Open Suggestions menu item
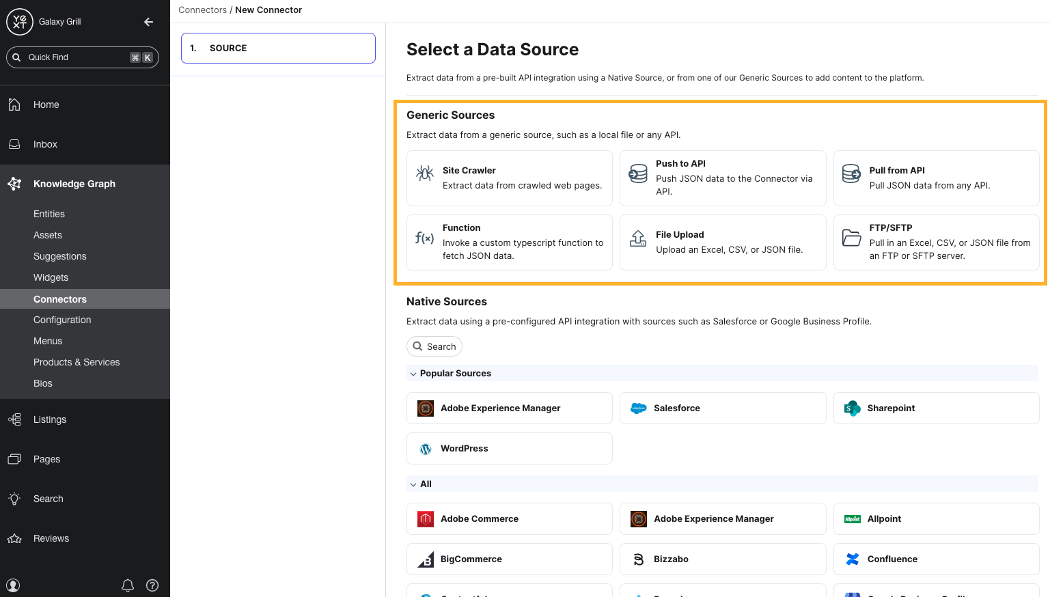This screenshot has width=1050, height=597. click(60, 256)
